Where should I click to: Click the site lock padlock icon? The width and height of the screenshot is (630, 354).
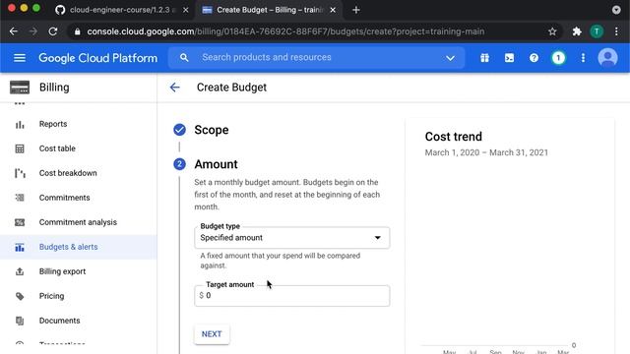[x=77, y=31]
